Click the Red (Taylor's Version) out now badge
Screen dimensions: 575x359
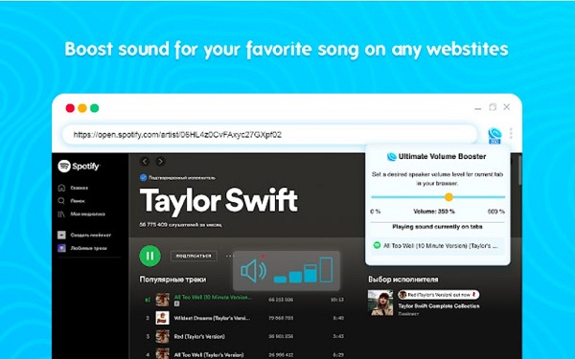click(439, 295)
